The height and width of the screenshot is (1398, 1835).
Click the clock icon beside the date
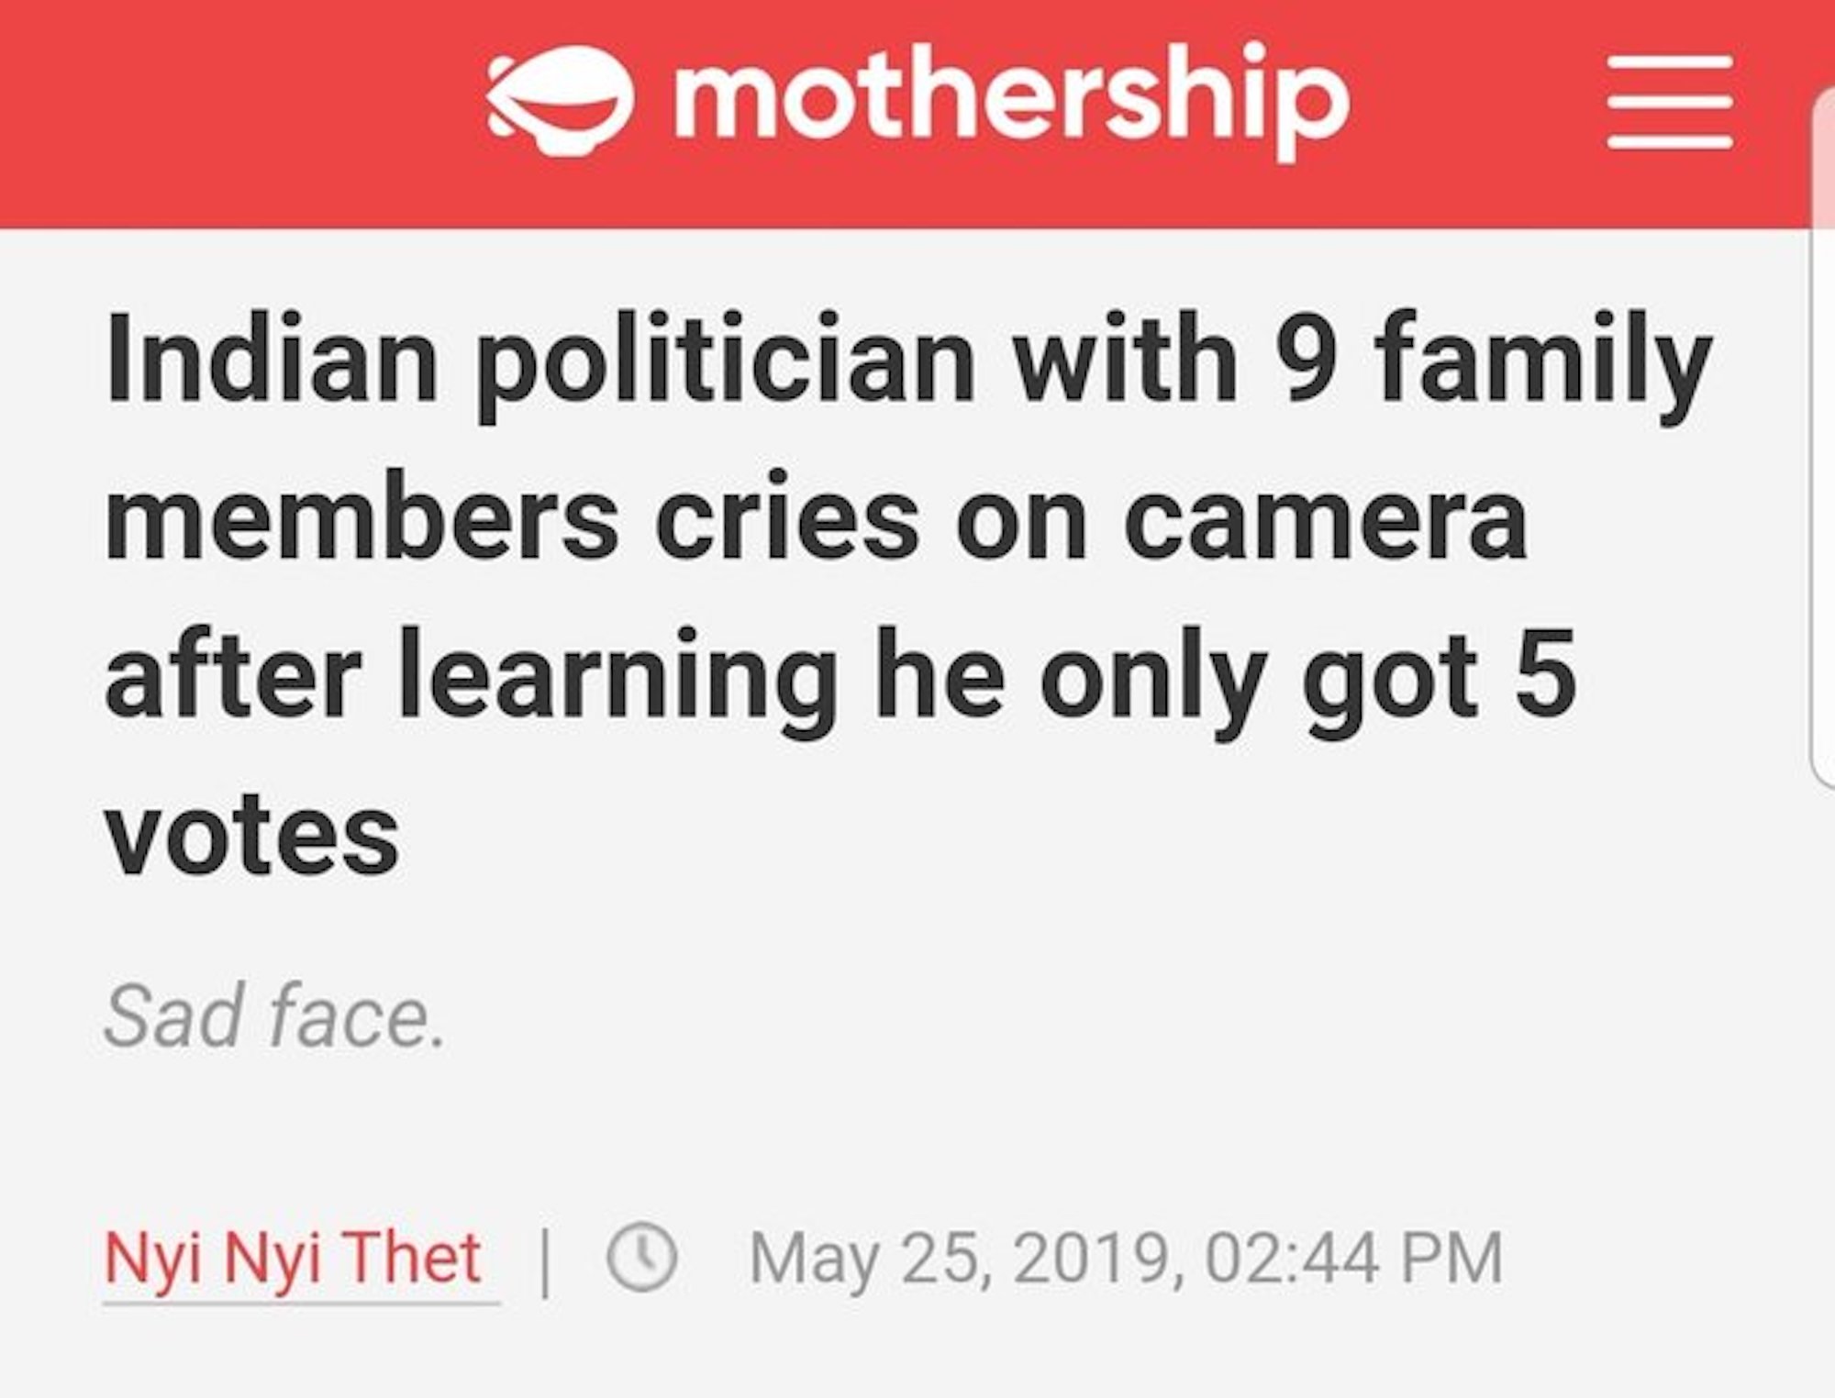641,1259
